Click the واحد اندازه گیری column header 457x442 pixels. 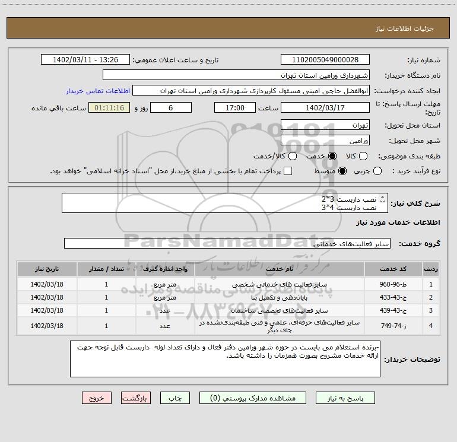[165, 269]
